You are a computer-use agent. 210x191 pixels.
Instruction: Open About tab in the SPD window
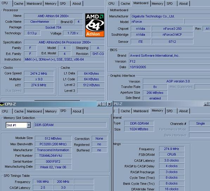point(77,111)
